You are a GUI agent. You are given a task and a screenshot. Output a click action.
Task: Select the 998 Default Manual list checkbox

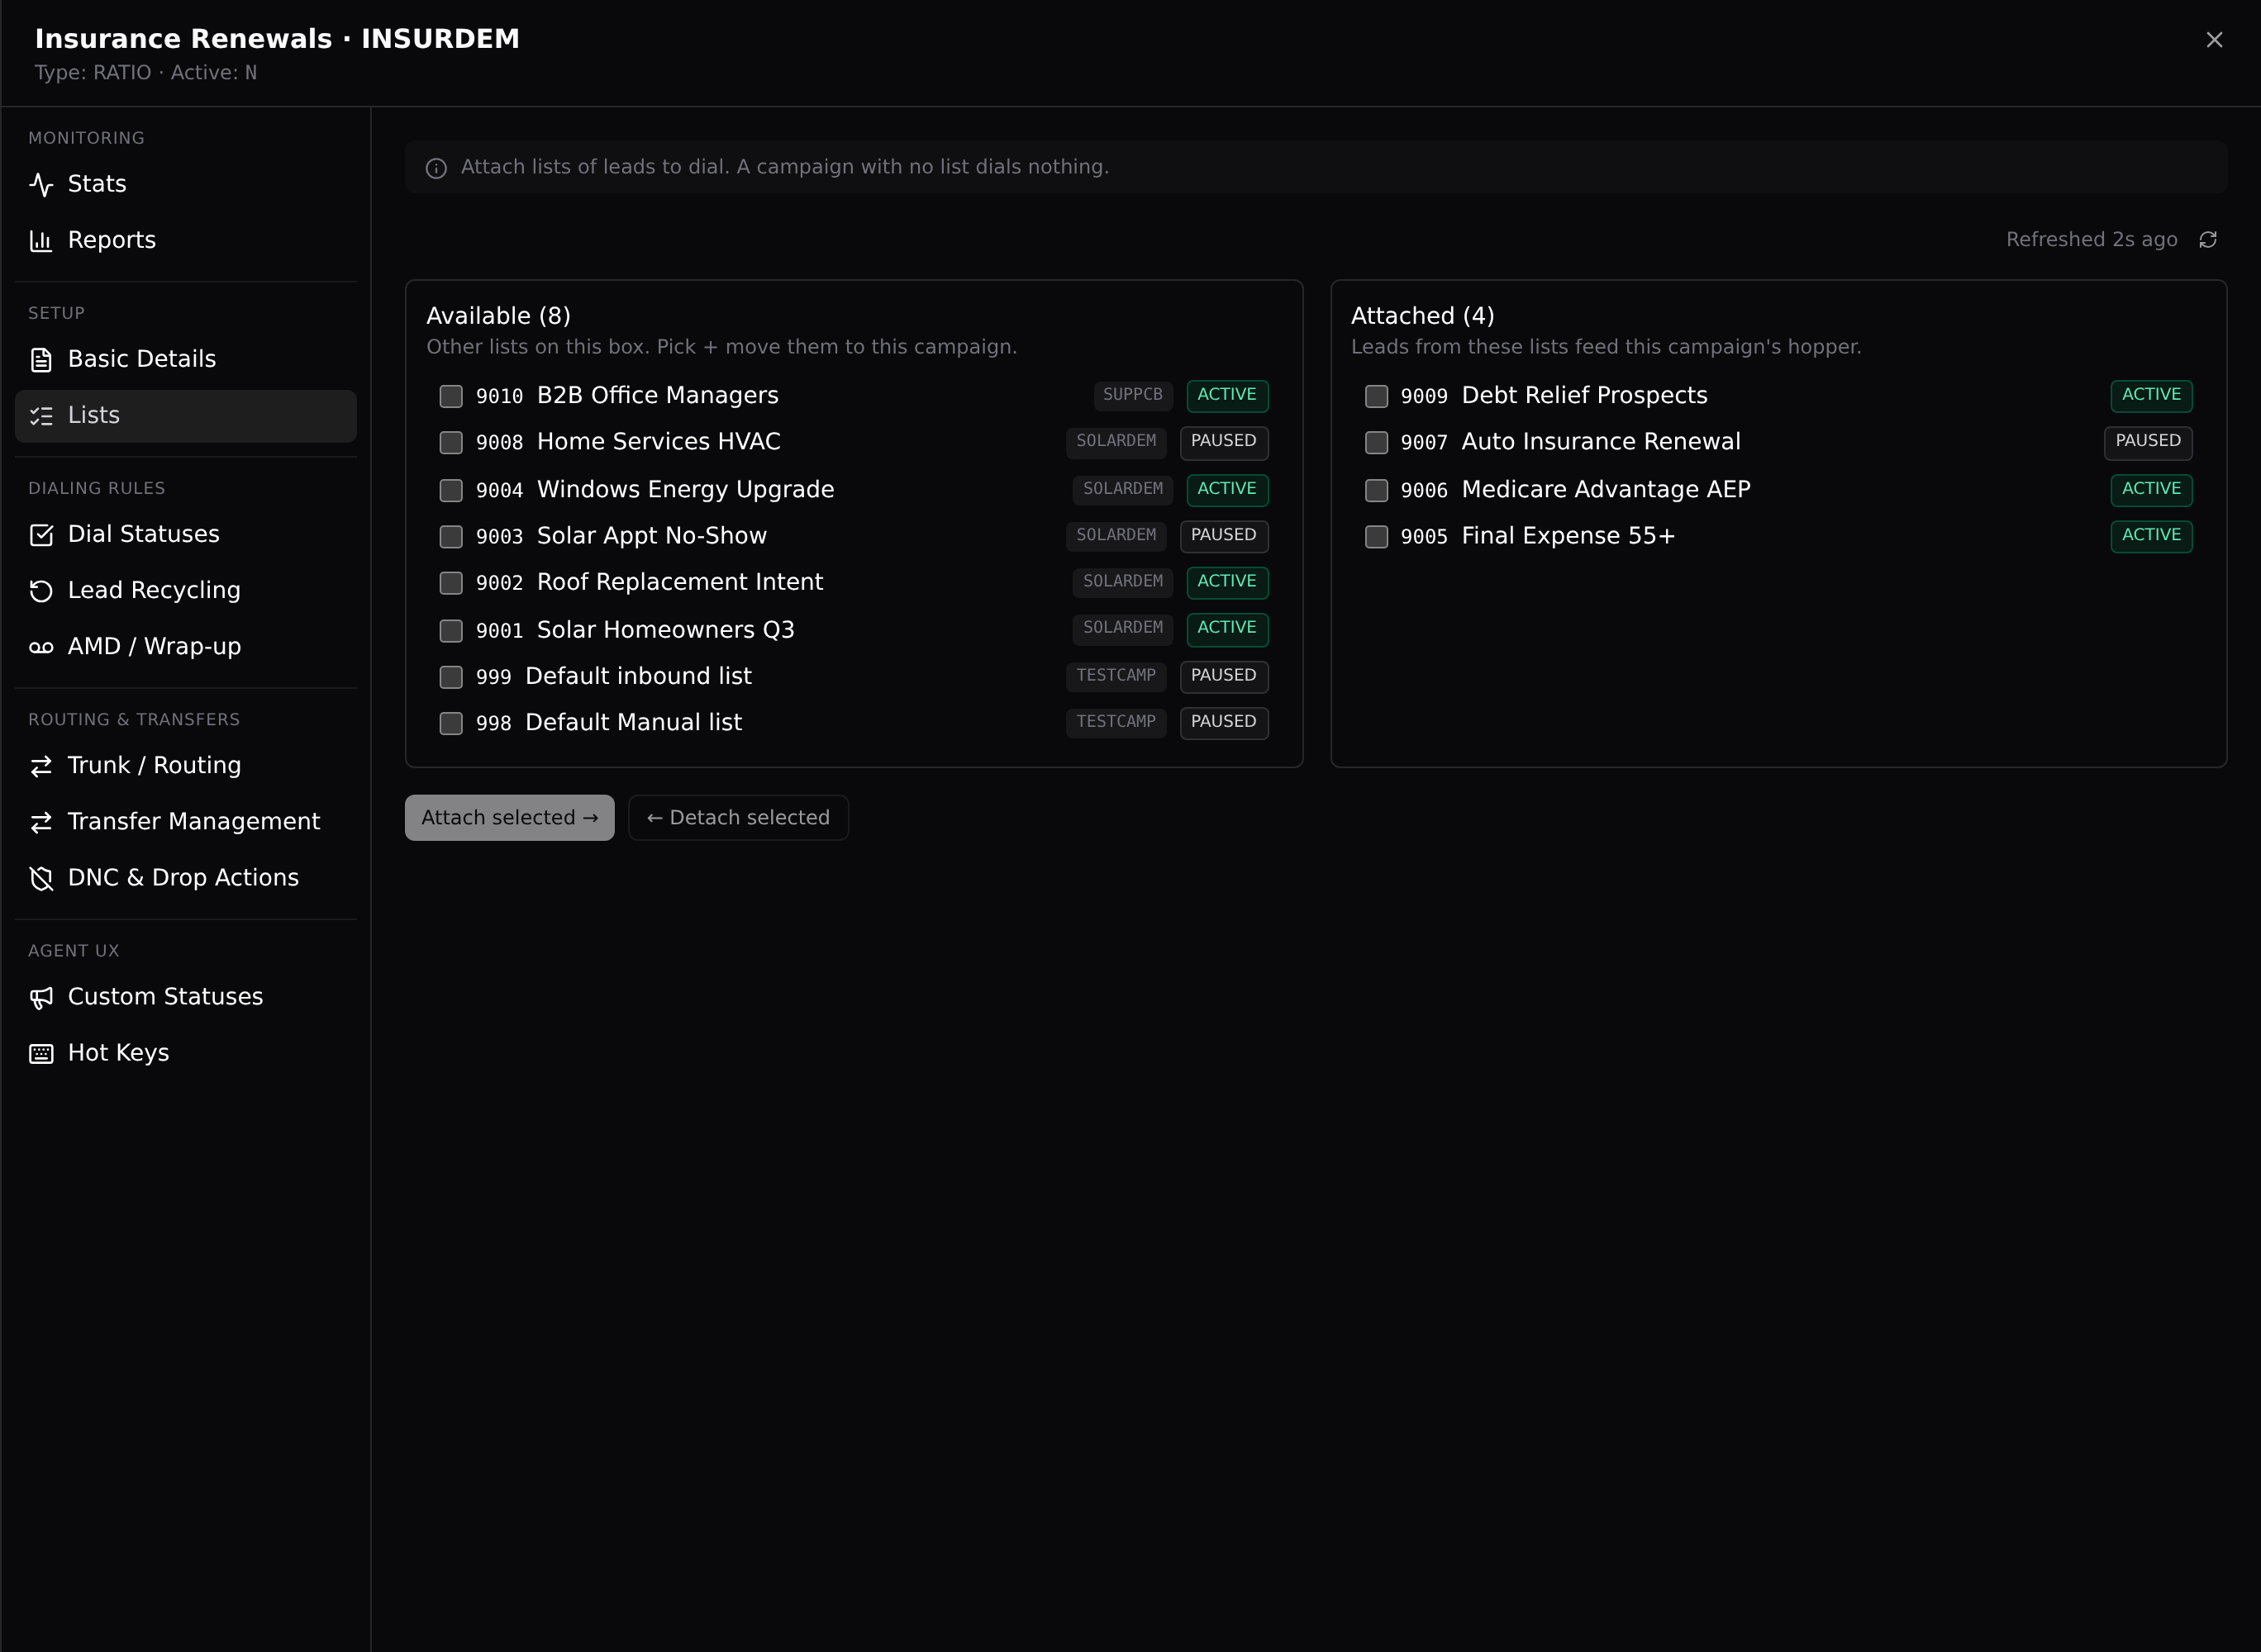[451, 723]
